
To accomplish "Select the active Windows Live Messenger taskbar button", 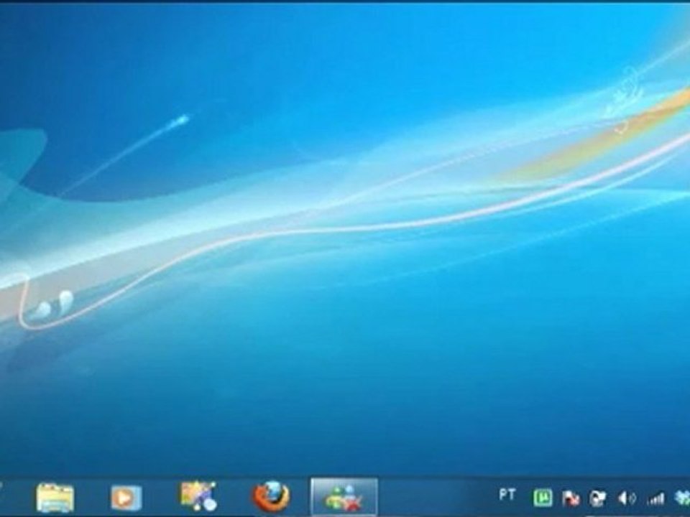I will [x=344, y=497].
